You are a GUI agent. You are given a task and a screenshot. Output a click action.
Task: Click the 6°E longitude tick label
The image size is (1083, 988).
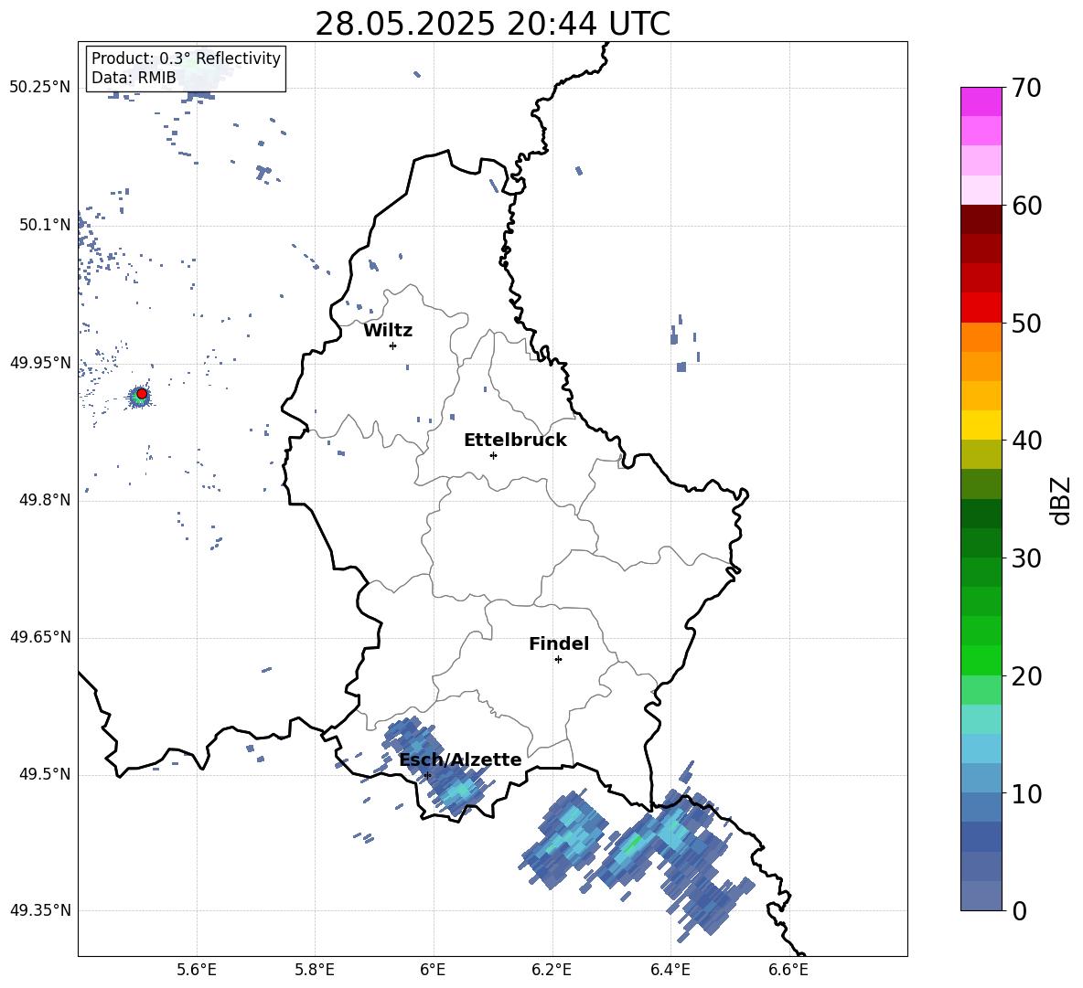tap(433, 970)
